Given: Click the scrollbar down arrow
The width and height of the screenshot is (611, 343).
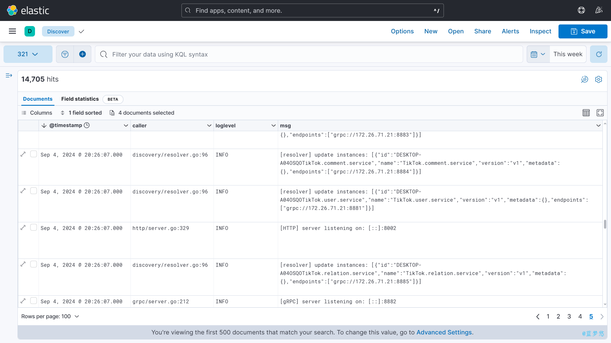Looking at the screenshot, I should pos(605,305).
